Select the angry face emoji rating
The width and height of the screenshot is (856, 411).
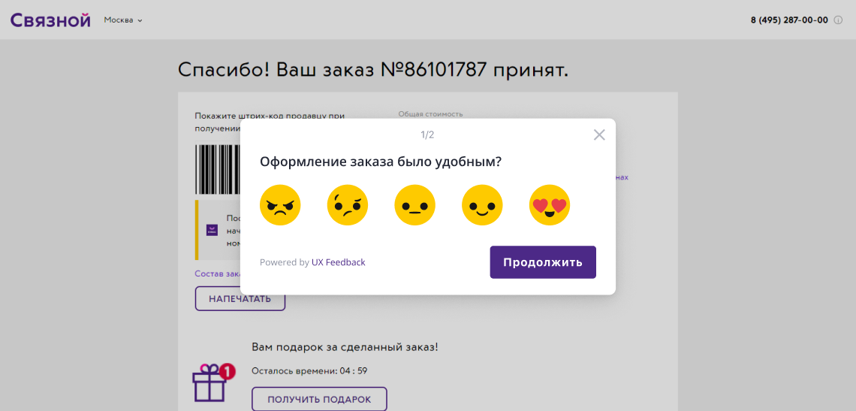280,205
